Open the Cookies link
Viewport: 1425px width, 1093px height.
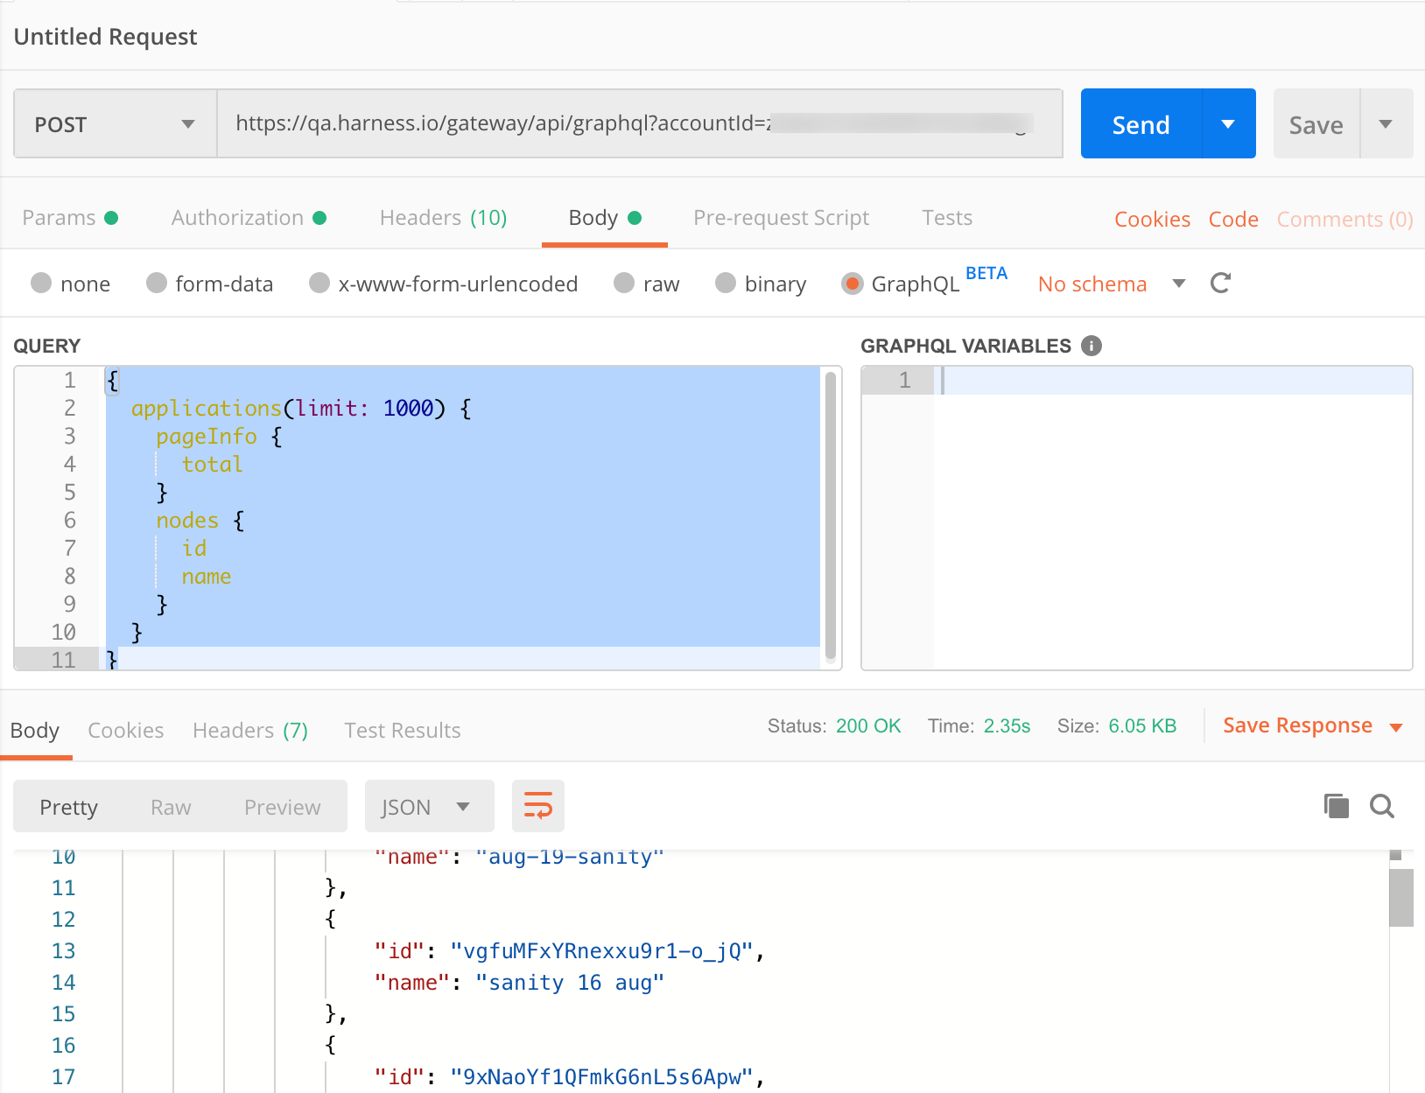(1152, 219)
